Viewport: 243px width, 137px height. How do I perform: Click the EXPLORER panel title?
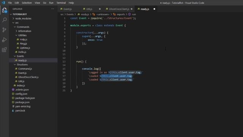17,9
